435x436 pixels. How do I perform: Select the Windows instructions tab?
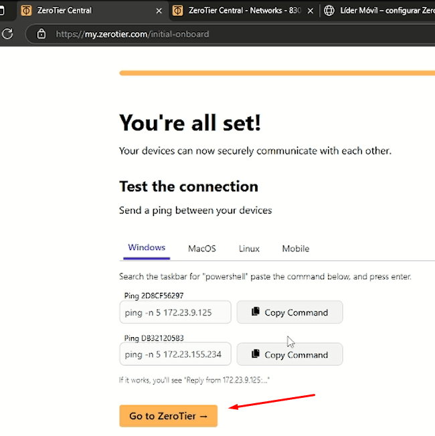pos(147,248)
